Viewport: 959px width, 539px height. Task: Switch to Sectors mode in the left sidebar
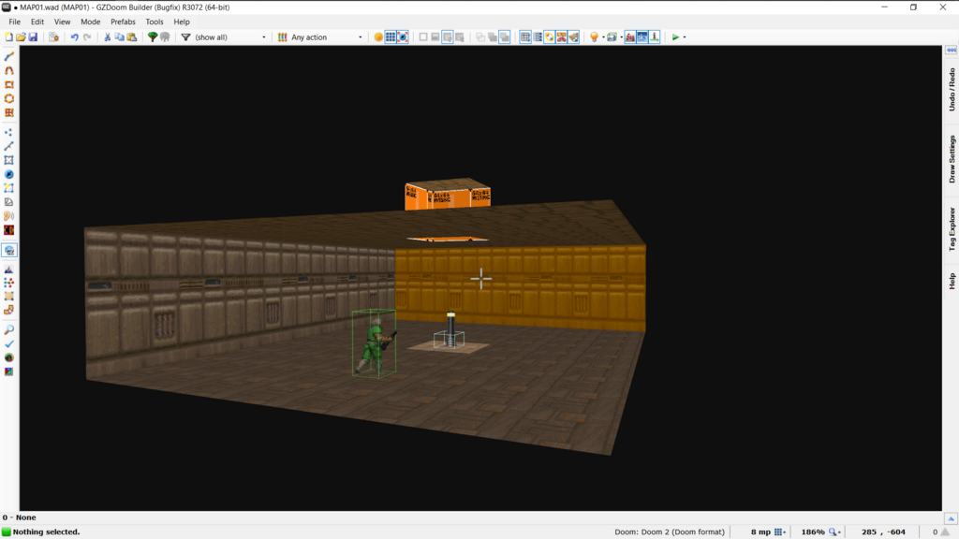tap(9, 160)
